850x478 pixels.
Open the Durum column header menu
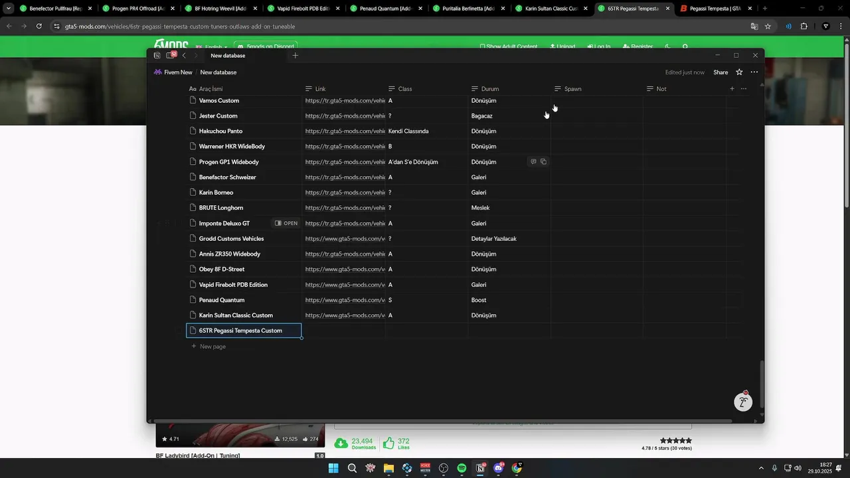509,89
